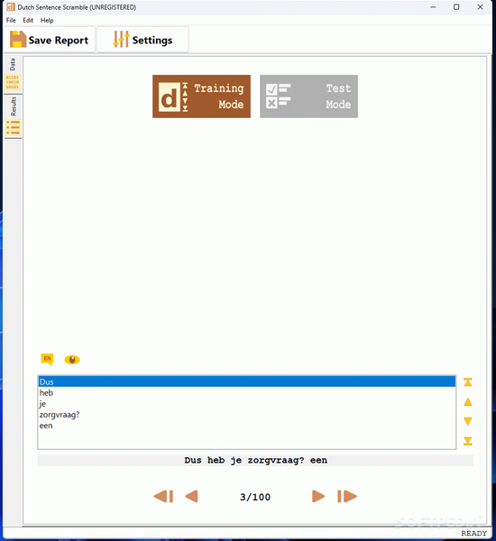Open Settings with the sliders icon

(142, 40)
